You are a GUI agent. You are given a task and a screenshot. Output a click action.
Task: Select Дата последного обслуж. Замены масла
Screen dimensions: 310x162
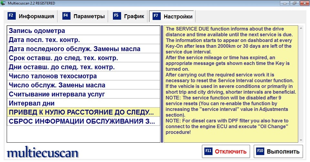(x=83, y=49)
